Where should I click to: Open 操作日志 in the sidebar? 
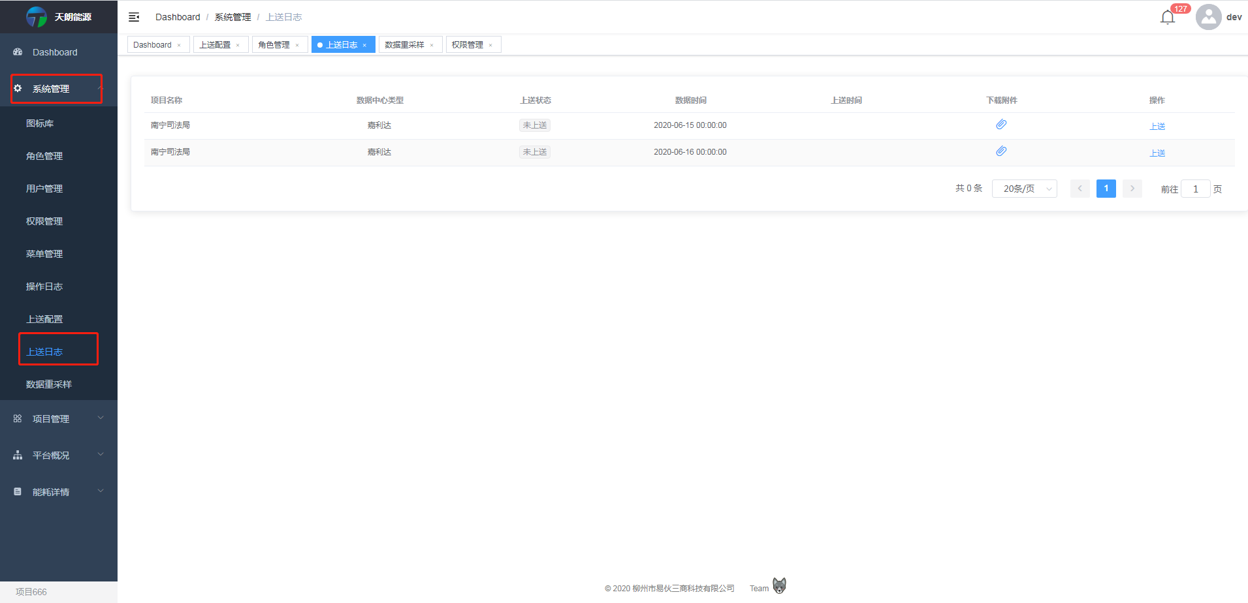(59, 286)
